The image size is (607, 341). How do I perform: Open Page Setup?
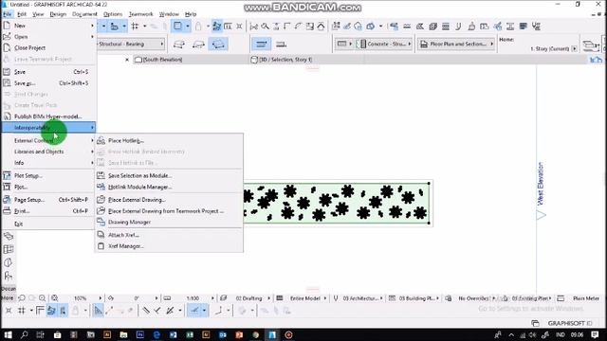(48, 200)
